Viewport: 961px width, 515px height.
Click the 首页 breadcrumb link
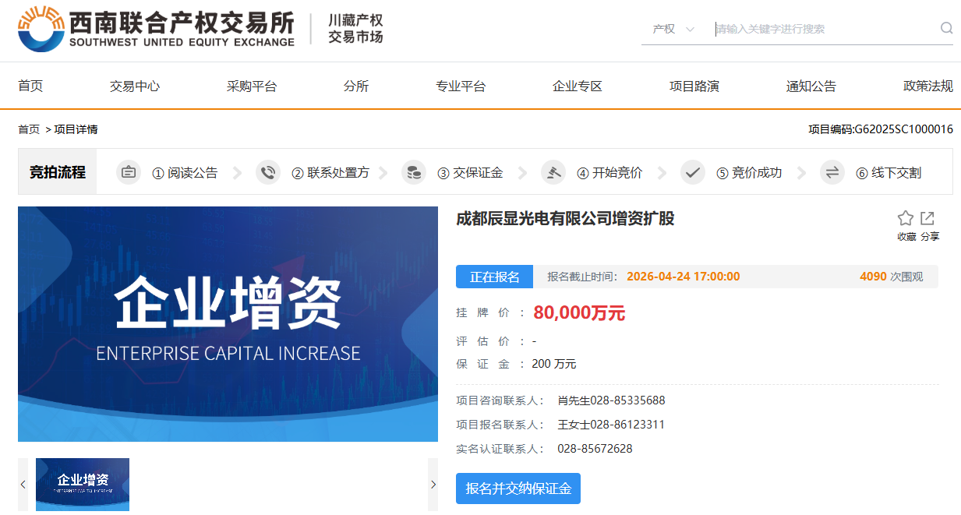29,129
